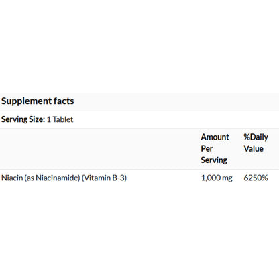This screenshot has height=279, width=279.
Task: Select the word "Niacinamide" in the ingredient row
Action: [x=58, y=178]
